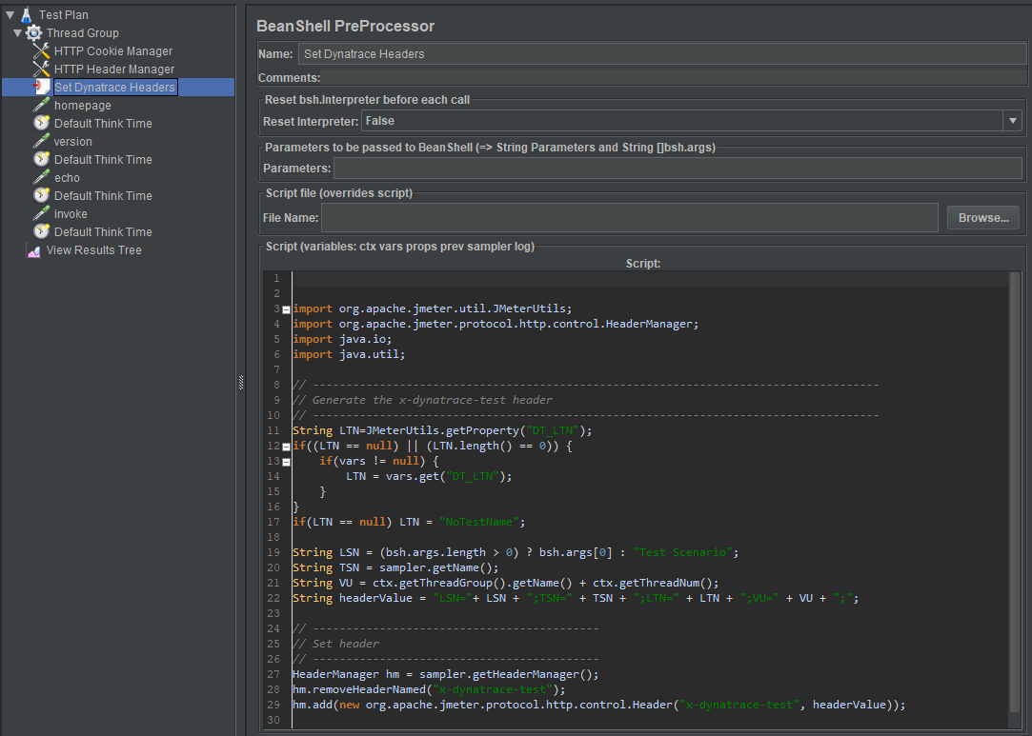Collapse the Thread Group tree node

(x=18, y=33)
